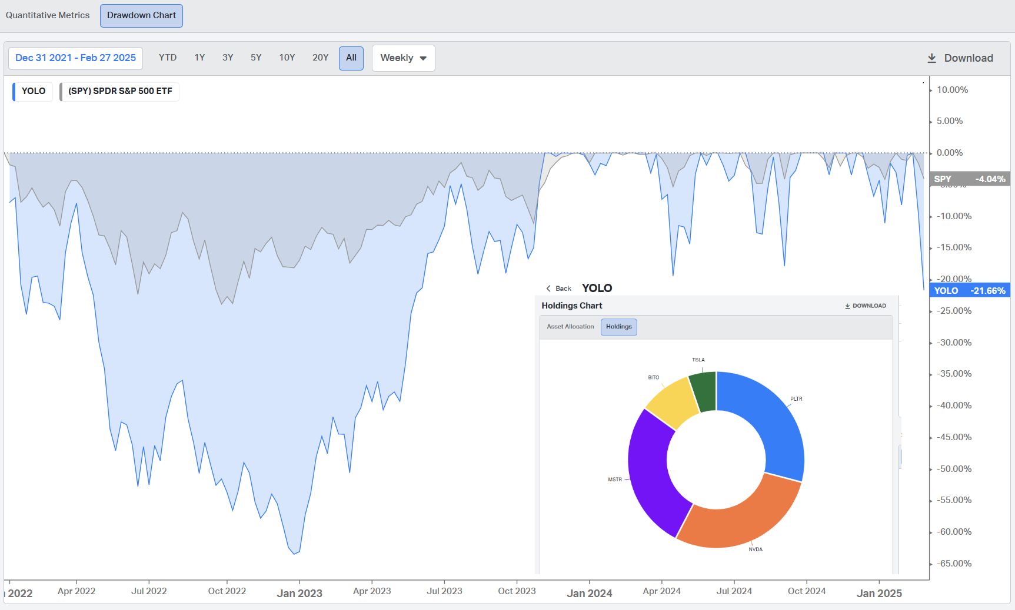Click the Download text label in the toolbar
1015x610 pixels.
(969, 58)
